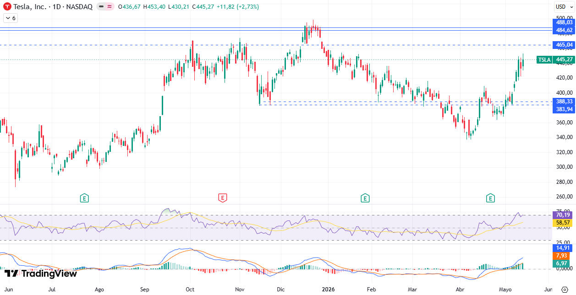The width and height of the screenshot is (576, 295).
Task: Click the Abr label on time axis
Action: 460,290
